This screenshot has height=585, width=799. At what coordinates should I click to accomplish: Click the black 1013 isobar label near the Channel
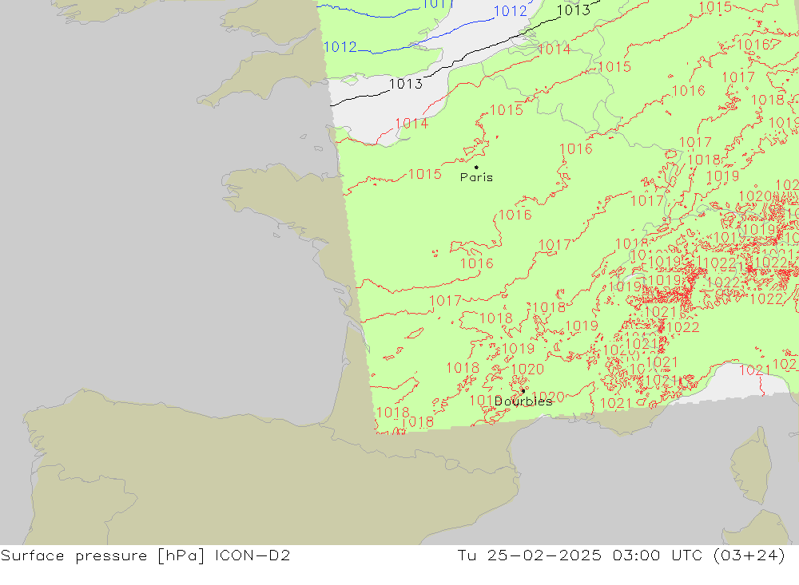click(406, 84)
